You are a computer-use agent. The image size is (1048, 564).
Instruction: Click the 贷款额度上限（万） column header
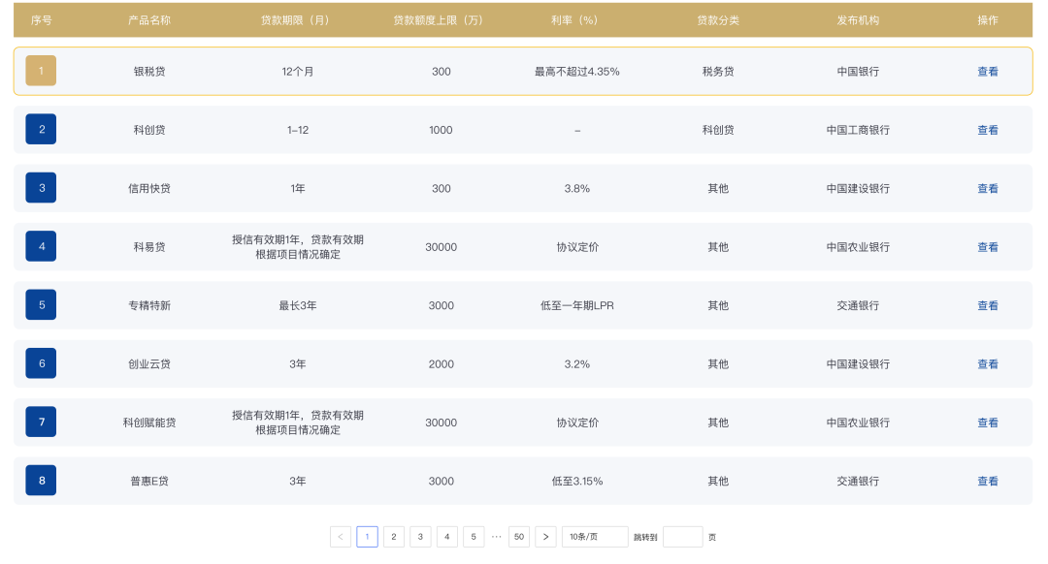coord(441,20)
